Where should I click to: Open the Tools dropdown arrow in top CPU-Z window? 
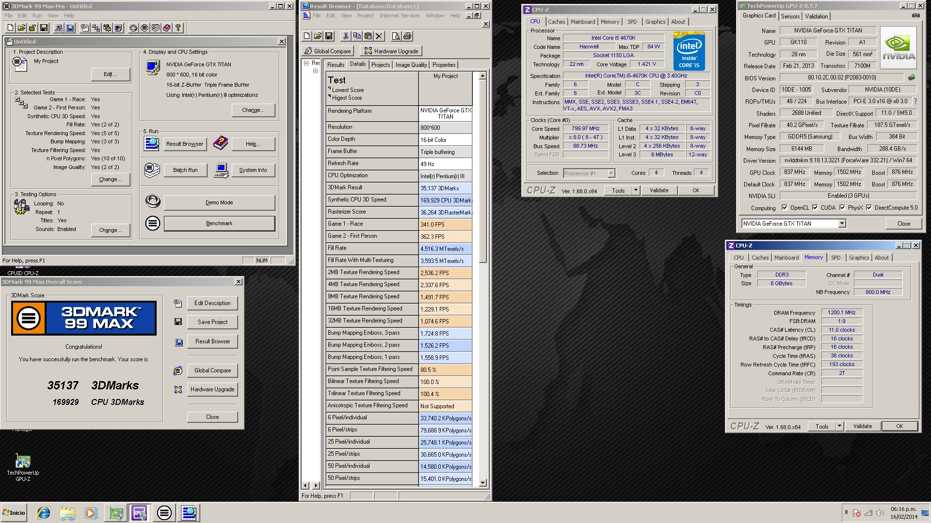point(636,190)
